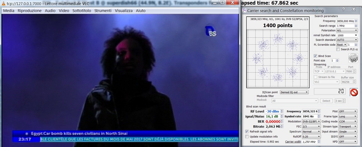
Task: Open the Stream type Transport dropdown
Action: [x=348, y=127]
